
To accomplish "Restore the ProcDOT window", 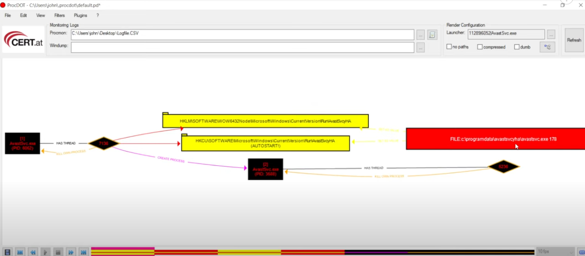I will [x=562, y=5].
